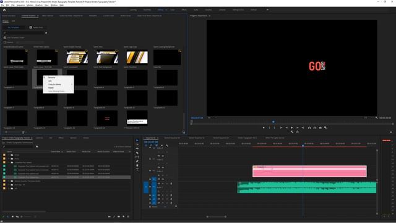The height and width of the screenshot is (223, 396).
Task: Click the Program monitor scrub bar playhead
Action: click(273, 121)
